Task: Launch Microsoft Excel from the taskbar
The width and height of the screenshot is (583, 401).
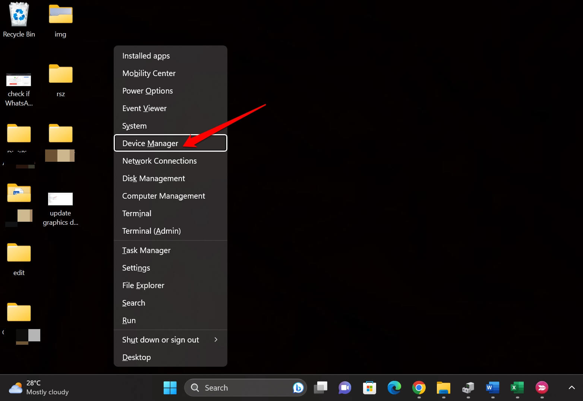Action: (517, 388)
